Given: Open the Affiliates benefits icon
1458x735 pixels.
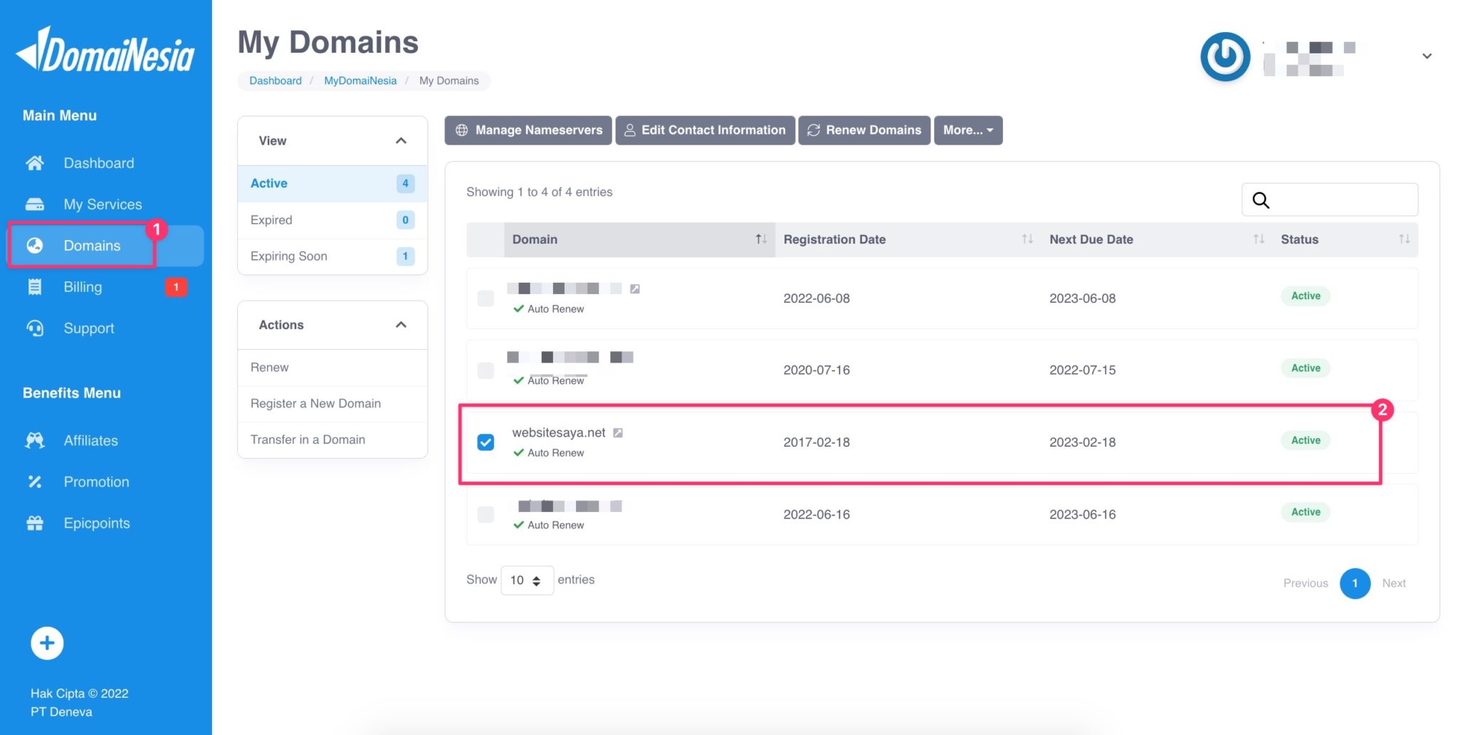Looking at the screenshot, I should point(34,439).
